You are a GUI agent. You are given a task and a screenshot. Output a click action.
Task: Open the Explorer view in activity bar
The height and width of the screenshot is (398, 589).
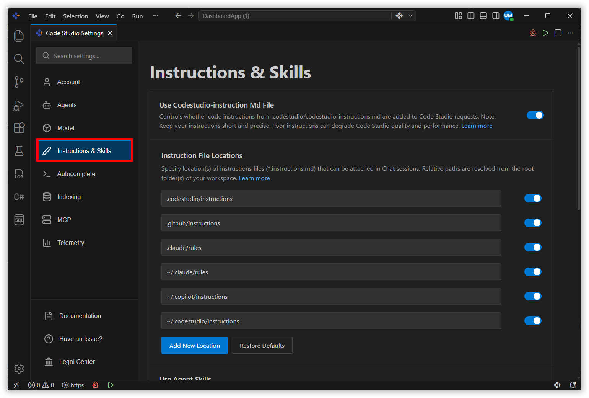[19, 36]
